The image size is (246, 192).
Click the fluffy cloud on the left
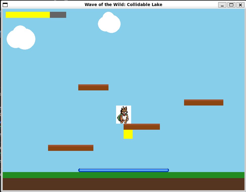21,38
